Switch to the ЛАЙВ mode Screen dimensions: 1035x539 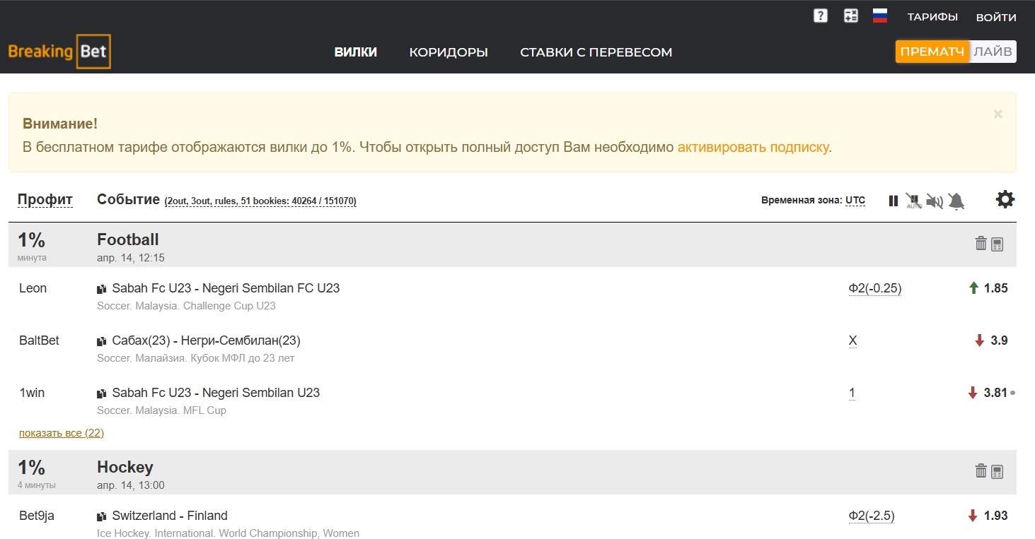(993, 52)
